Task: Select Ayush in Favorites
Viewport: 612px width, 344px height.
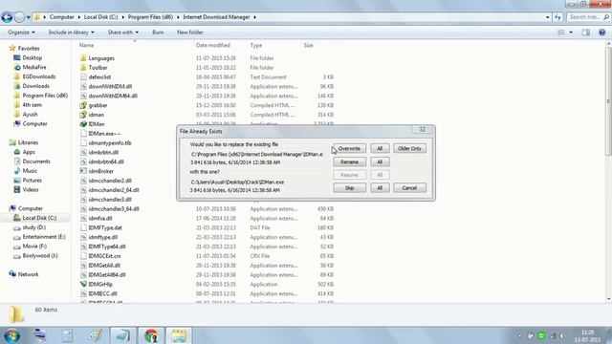Action: point(30,115)
